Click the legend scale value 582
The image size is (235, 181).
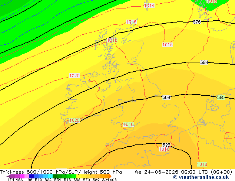click(96, 180)
